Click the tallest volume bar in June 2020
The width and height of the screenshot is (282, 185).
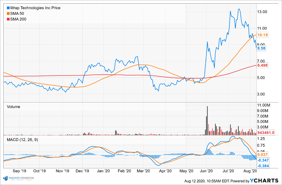point(207,120)
